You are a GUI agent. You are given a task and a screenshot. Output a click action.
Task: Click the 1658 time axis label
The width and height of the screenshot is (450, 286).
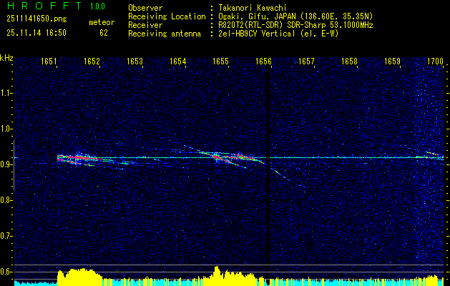350,61
